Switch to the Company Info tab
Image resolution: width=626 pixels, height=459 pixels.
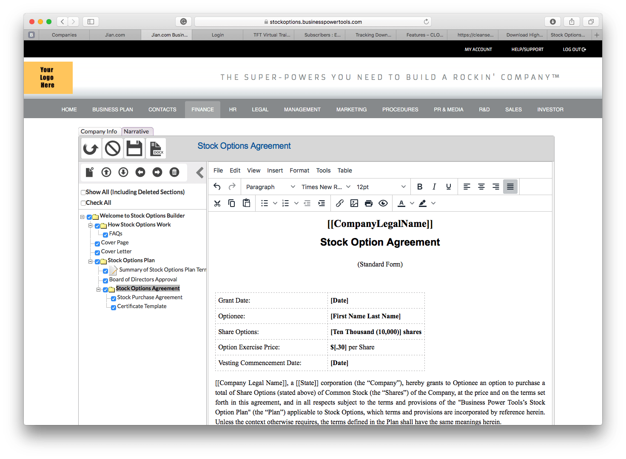click(99, 131)
